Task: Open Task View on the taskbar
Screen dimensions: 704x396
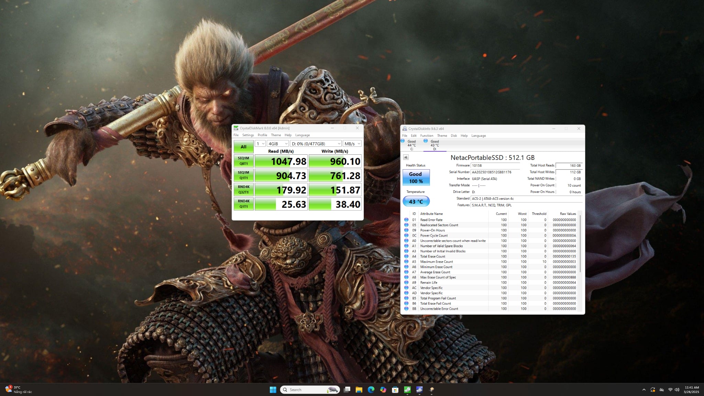Action: [347, 389]
